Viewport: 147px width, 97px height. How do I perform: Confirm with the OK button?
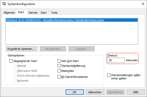(75, 92)
